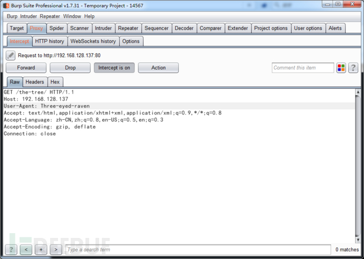Viewport: 364px width, 259px height.
Task: Minimize the Burp Suite window
Action: tap(328, 4)
